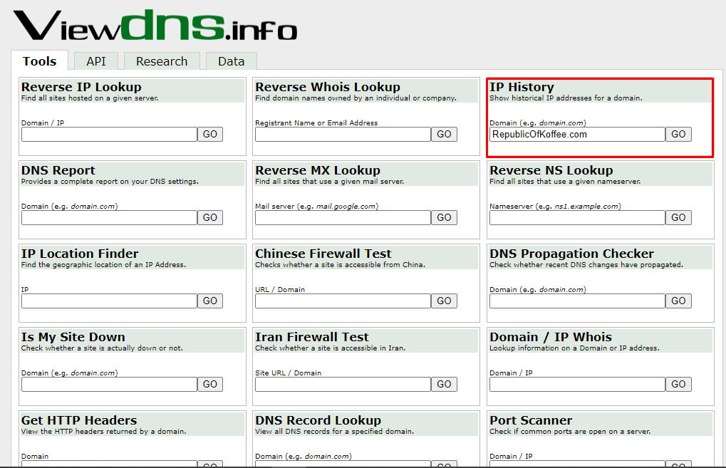
Task: Click GO for Reverse NS Lookup
Action: click(677, 217)
